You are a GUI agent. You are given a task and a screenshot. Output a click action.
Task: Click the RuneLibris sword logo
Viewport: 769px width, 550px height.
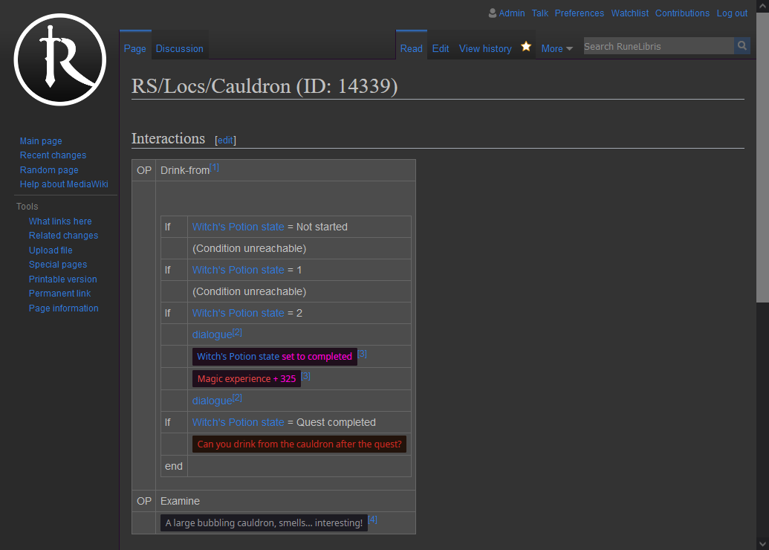[x=59, y=59]
